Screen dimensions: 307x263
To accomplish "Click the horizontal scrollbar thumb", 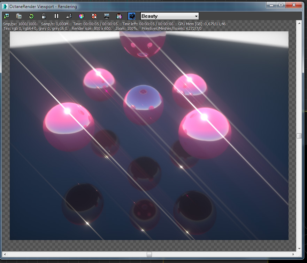I will click(149, 254).
